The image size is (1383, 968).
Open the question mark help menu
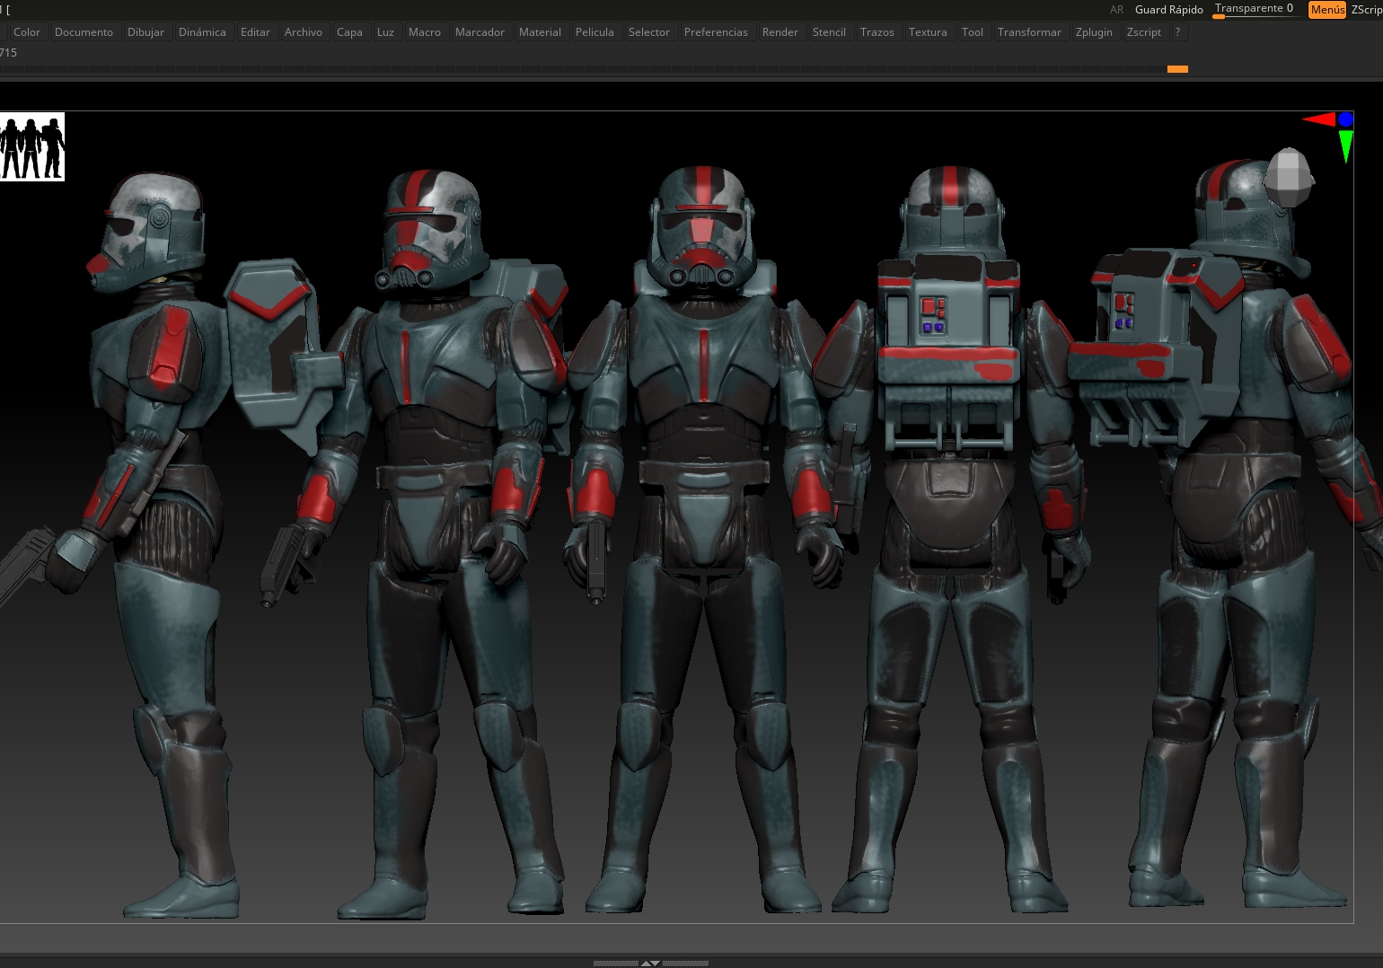pyautogui.click(x=1177, y=32)
